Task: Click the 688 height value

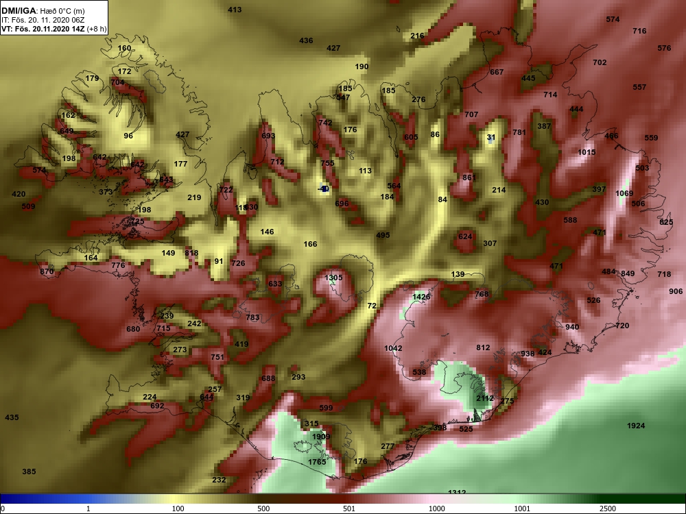Action: 268,378
